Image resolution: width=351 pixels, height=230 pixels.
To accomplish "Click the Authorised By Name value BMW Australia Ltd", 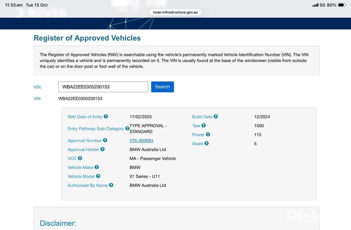I will tap(148, 185).
